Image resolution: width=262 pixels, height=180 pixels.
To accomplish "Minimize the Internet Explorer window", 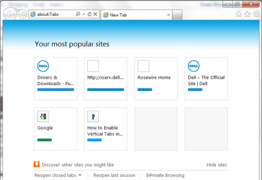I will [228, 5].
